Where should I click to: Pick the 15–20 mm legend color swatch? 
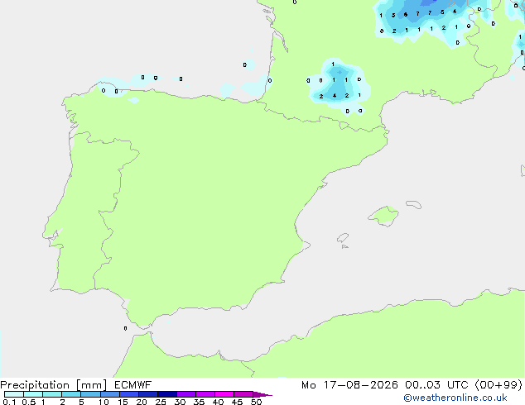pyautogui.click(x=128, y=394)
